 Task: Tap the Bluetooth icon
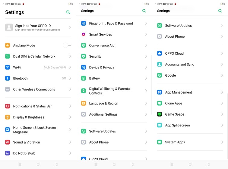8,78
